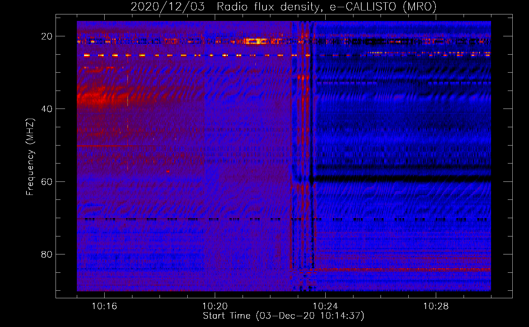The image size is (529, 327).
Task: Click the '10:20' time tick label
Action: 215,306
